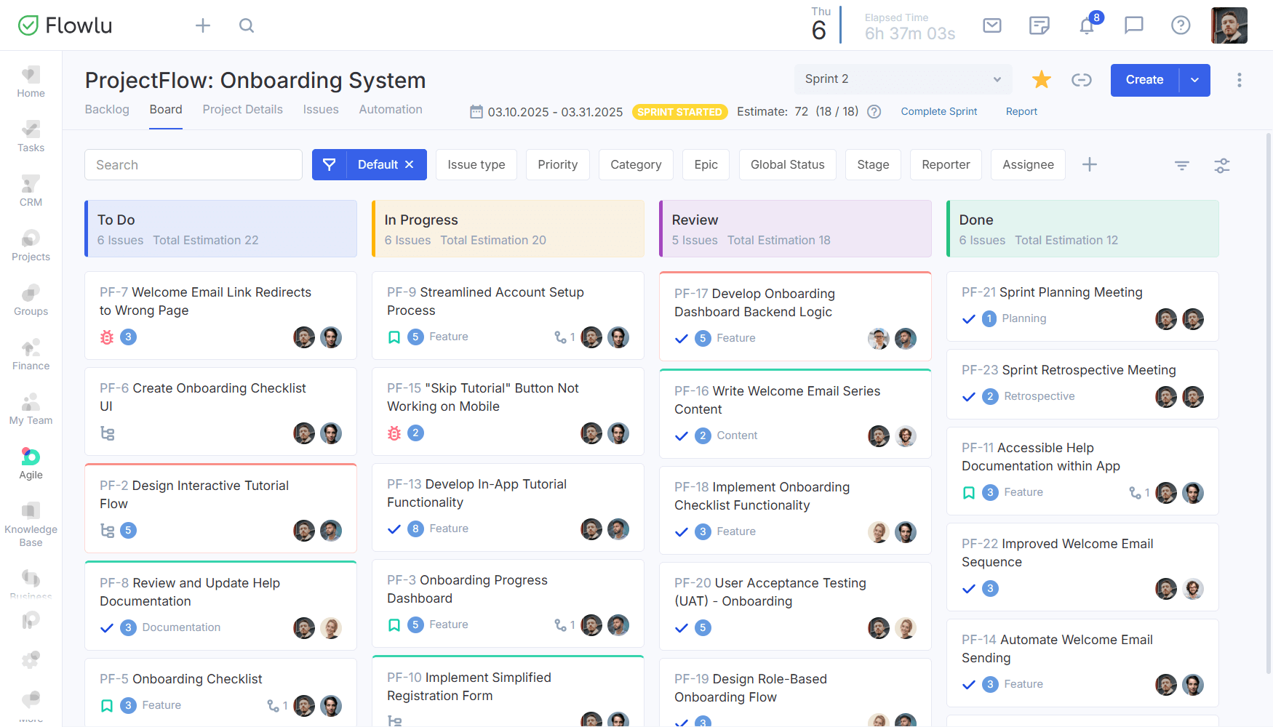Open the Sprint 2 dropdown
The height and width of the screenshot is (727, 1273).
[x=903, y=79]
